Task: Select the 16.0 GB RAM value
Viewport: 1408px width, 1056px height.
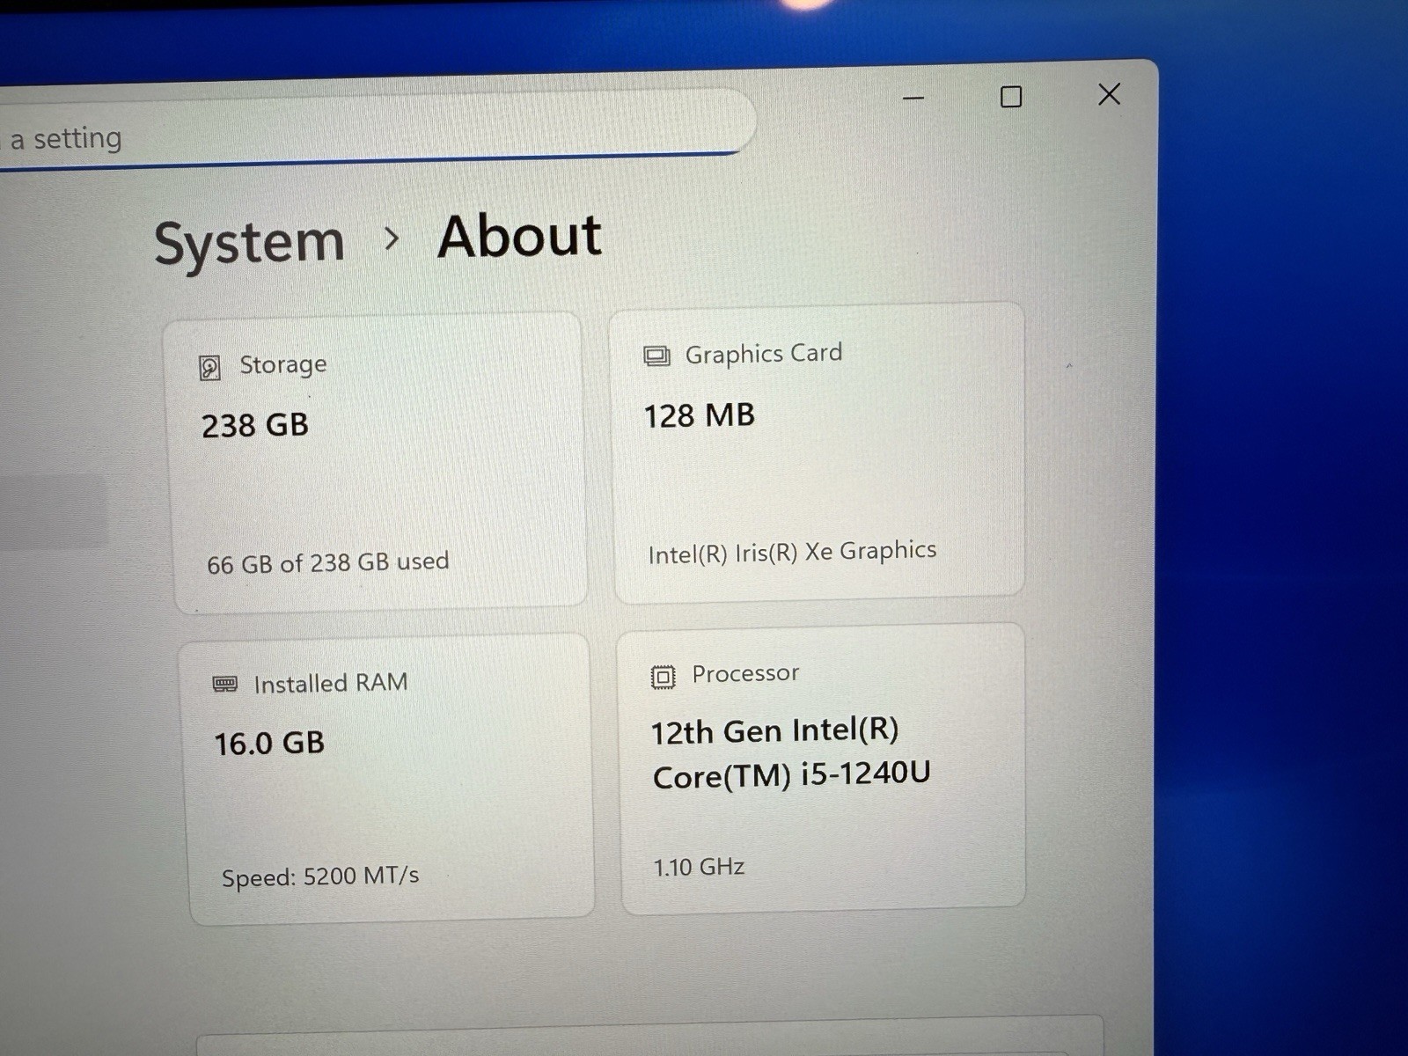Action: (x=269, y=744)
